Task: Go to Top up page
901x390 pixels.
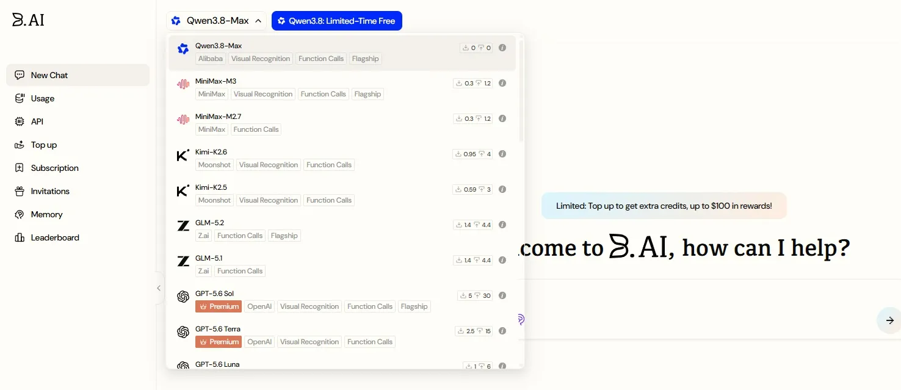Action: point(78,145)
